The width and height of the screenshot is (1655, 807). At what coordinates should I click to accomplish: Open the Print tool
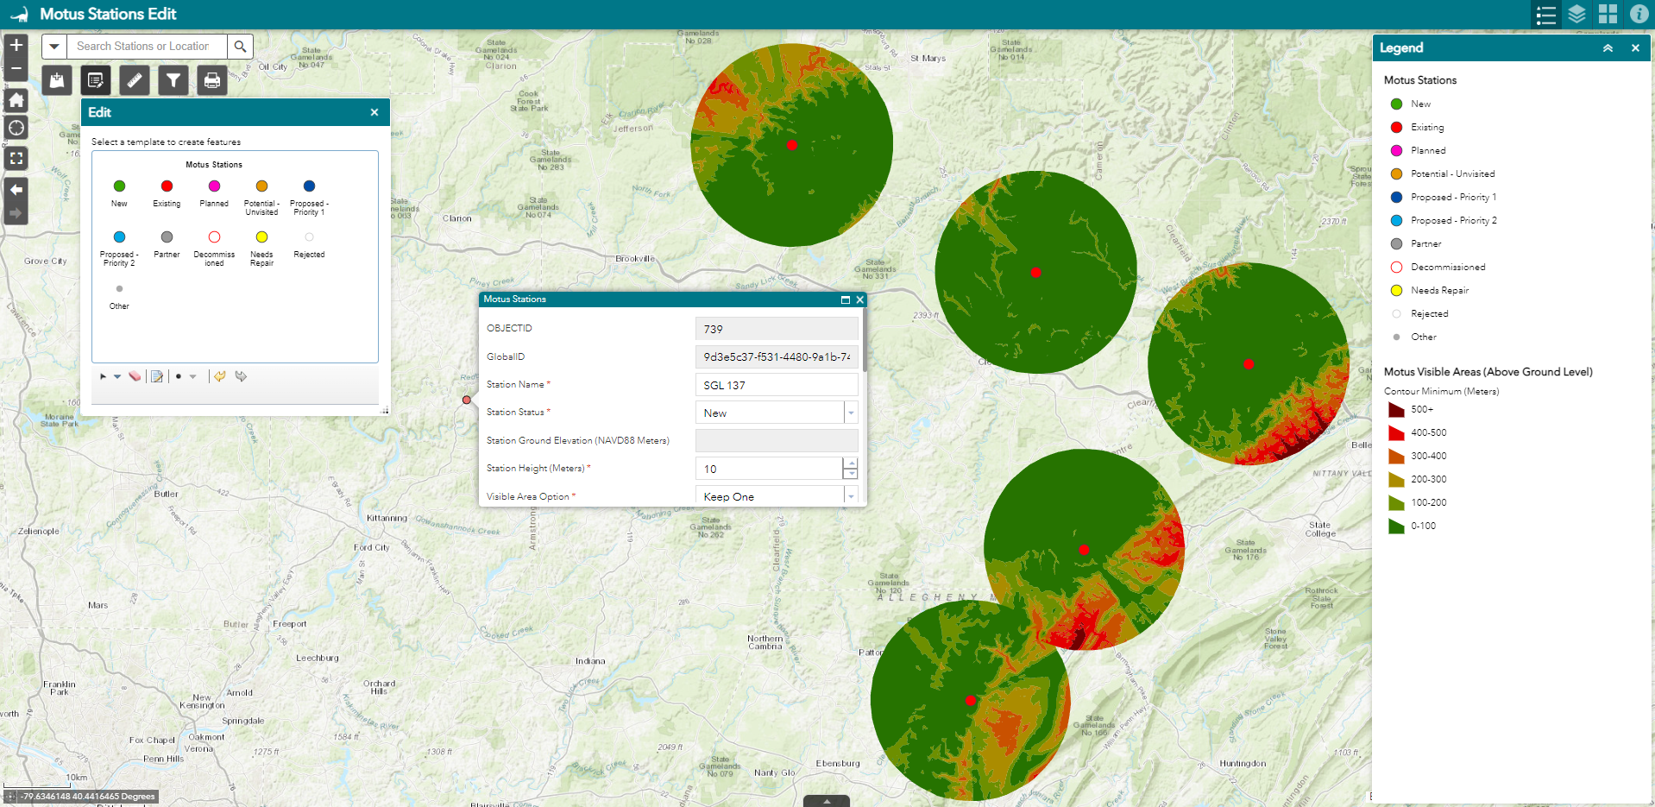[211, 80]
